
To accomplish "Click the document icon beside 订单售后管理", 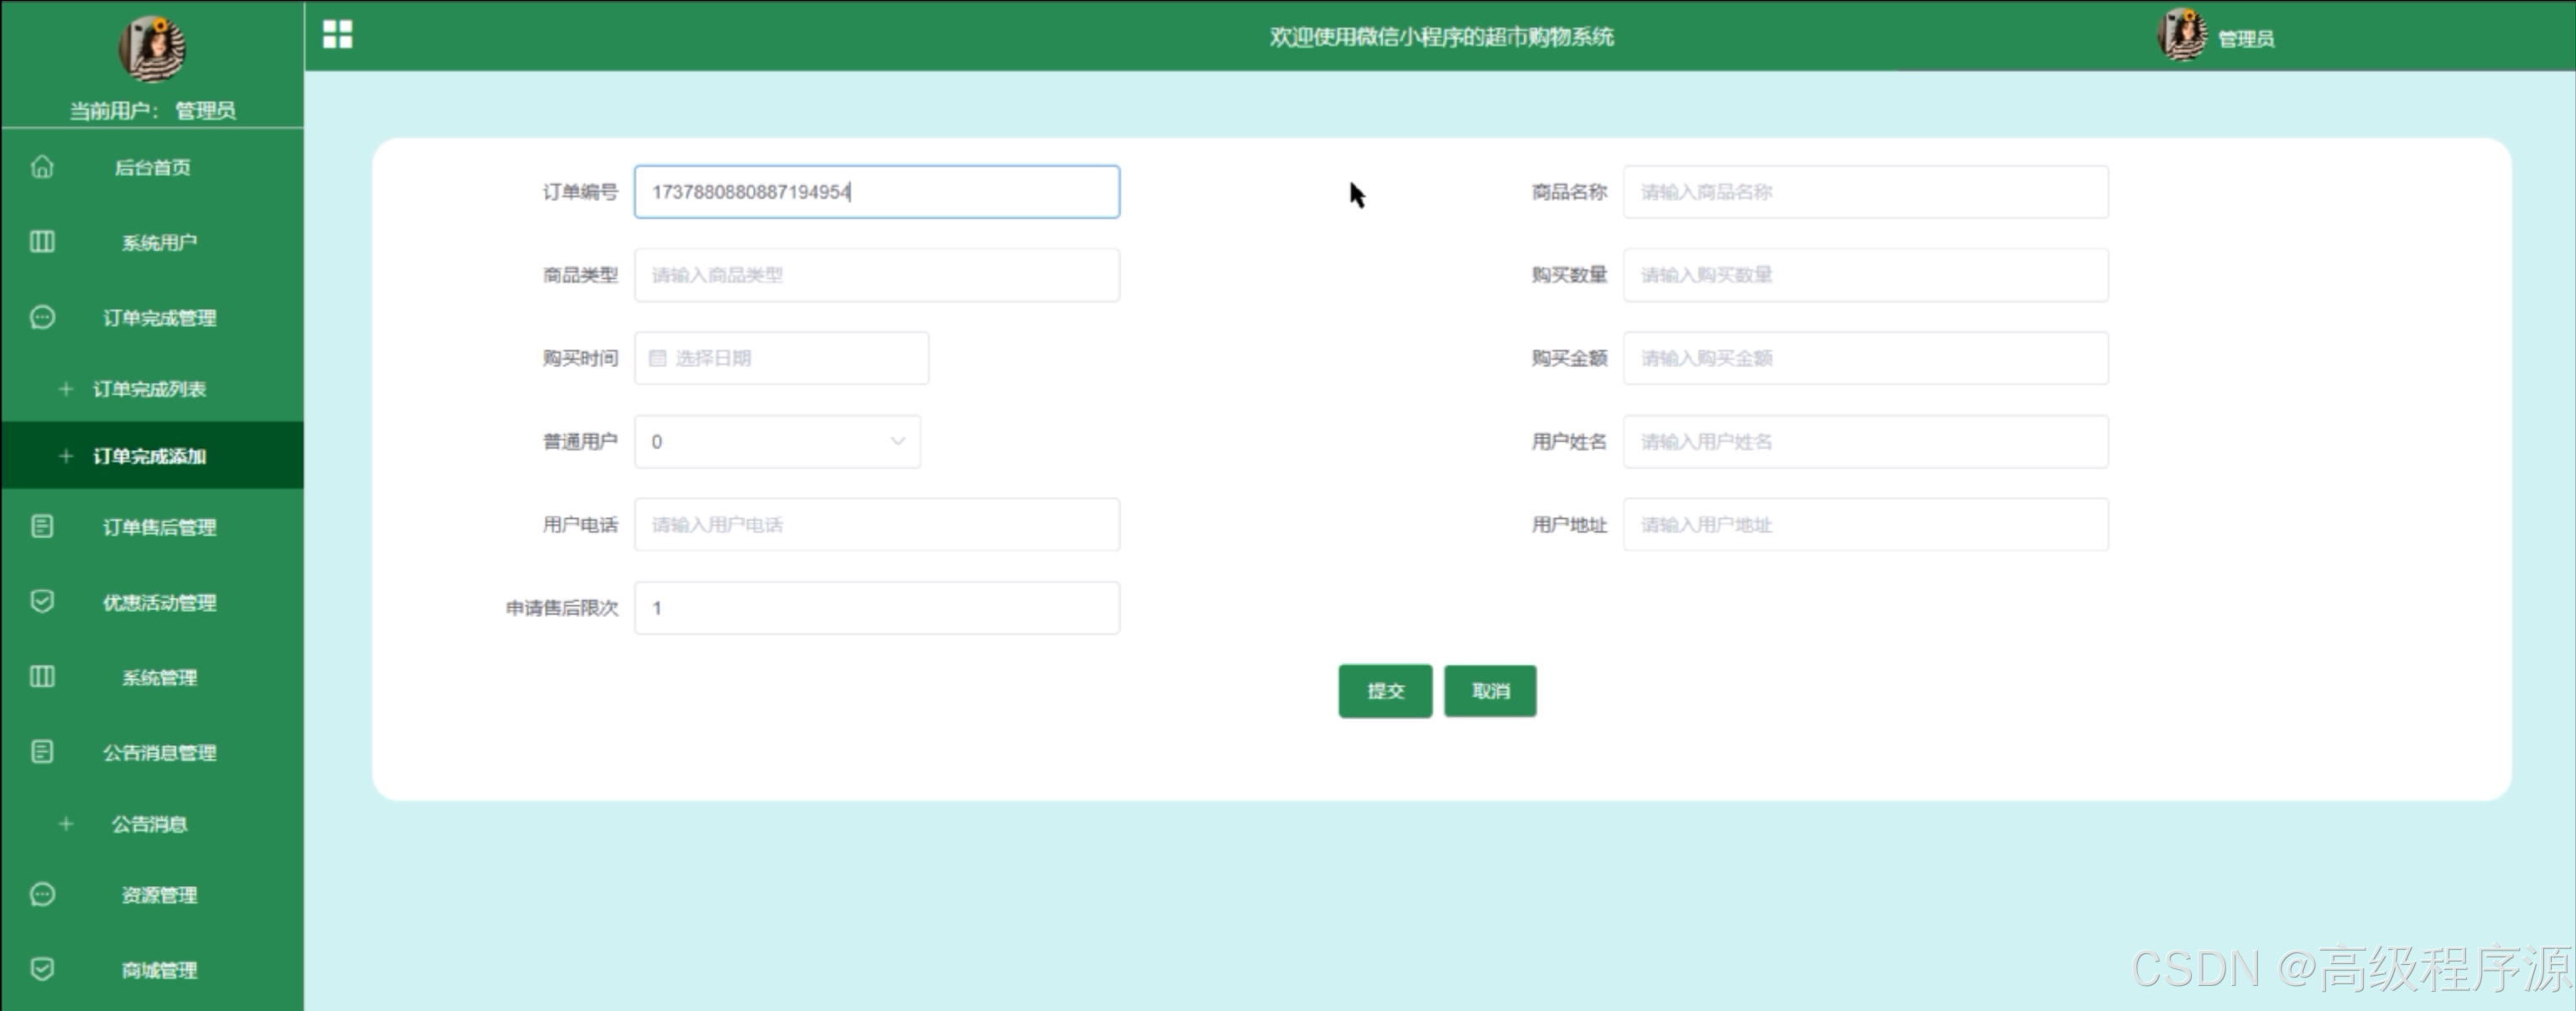I will [x=42, y=526].
